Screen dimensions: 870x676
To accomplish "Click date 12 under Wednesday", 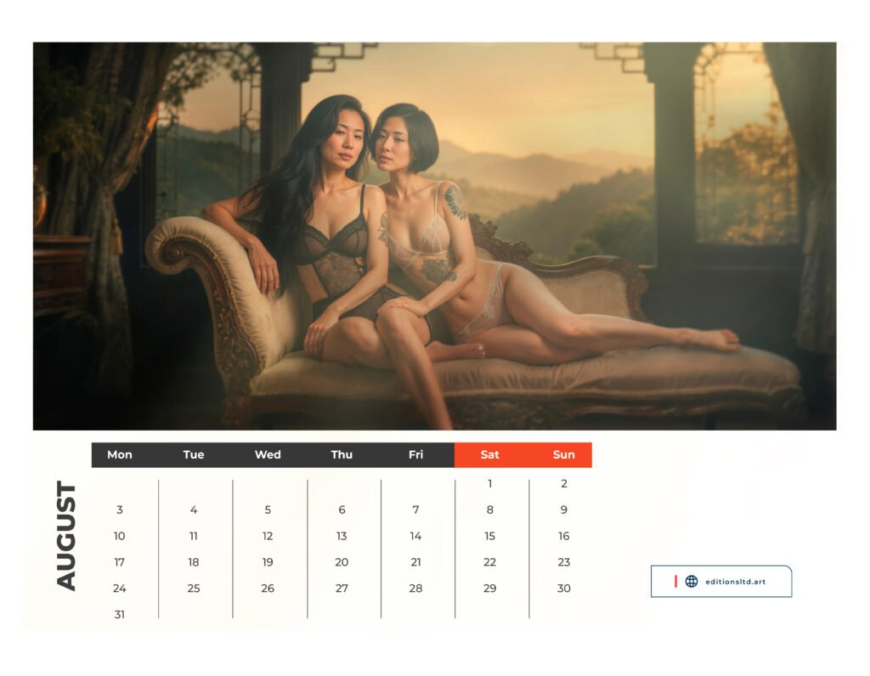I will [268, 536].
